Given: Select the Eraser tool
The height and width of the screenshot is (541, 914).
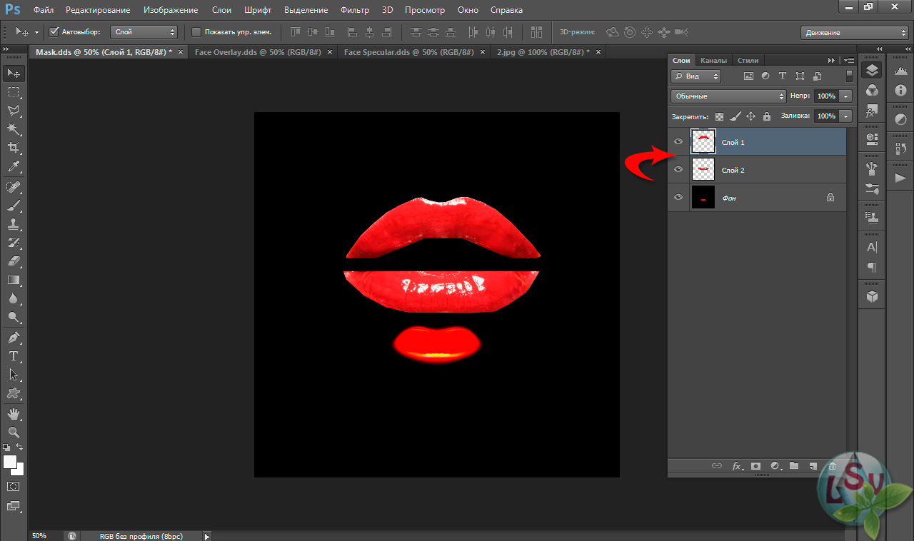Looking at the screenshot, I should click(x=14, y=261).
